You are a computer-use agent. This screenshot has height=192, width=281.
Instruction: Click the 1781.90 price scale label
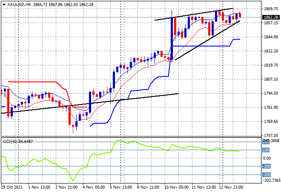point(271,108)
